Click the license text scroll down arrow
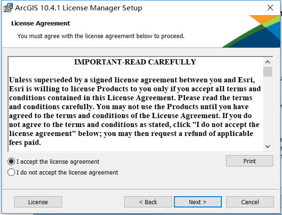This screenshot has width=282, height=215. pos(267,146)
